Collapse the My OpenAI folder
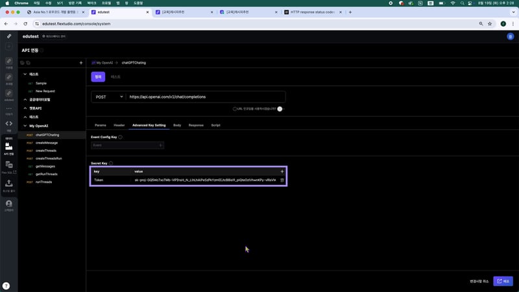This screenshot has height=292, width=519. pos(25,126)
